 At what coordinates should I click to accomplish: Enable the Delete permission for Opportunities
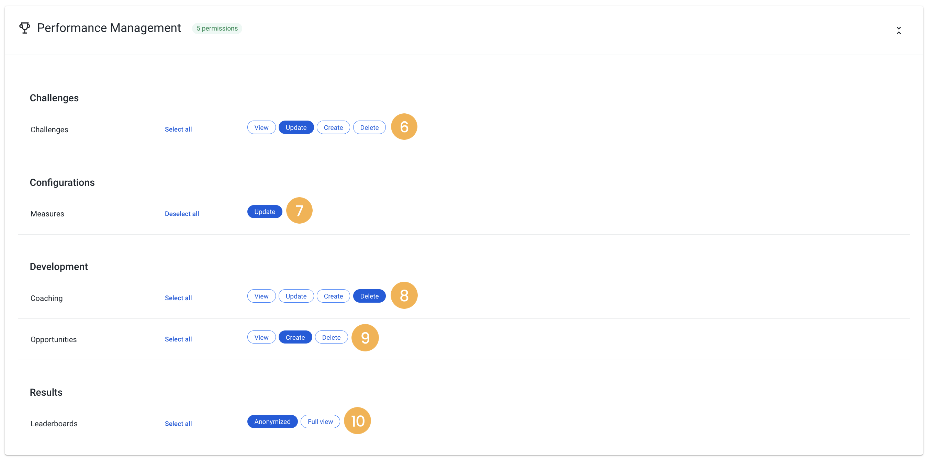pyautogui.click(x=331, y=337)
